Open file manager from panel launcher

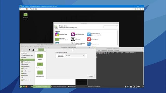(32, 87)
